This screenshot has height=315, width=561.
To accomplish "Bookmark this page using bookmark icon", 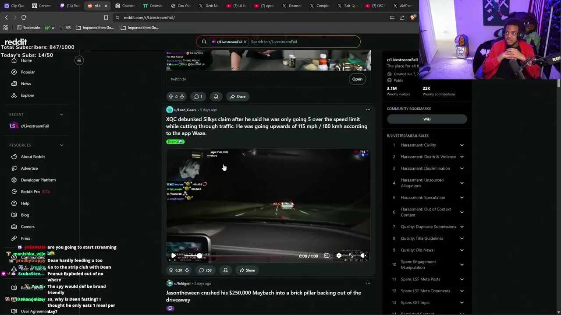I will [106, 17].
